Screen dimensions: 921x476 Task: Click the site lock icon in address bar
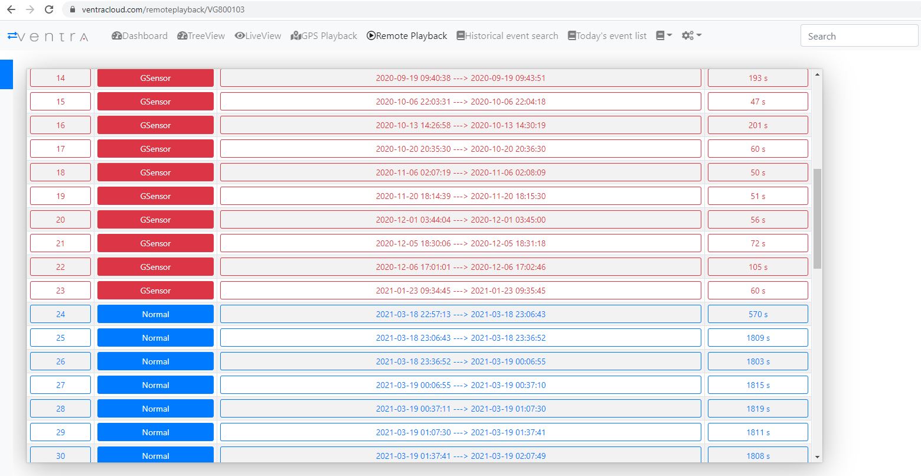(73, 9)
